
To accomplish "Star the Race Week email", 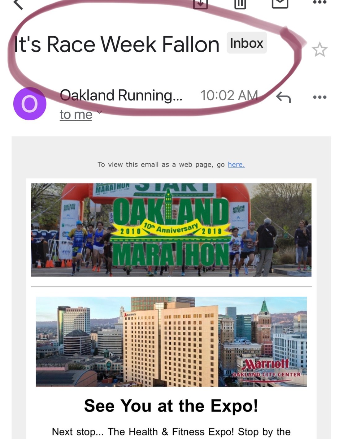I will click(319, 50).
